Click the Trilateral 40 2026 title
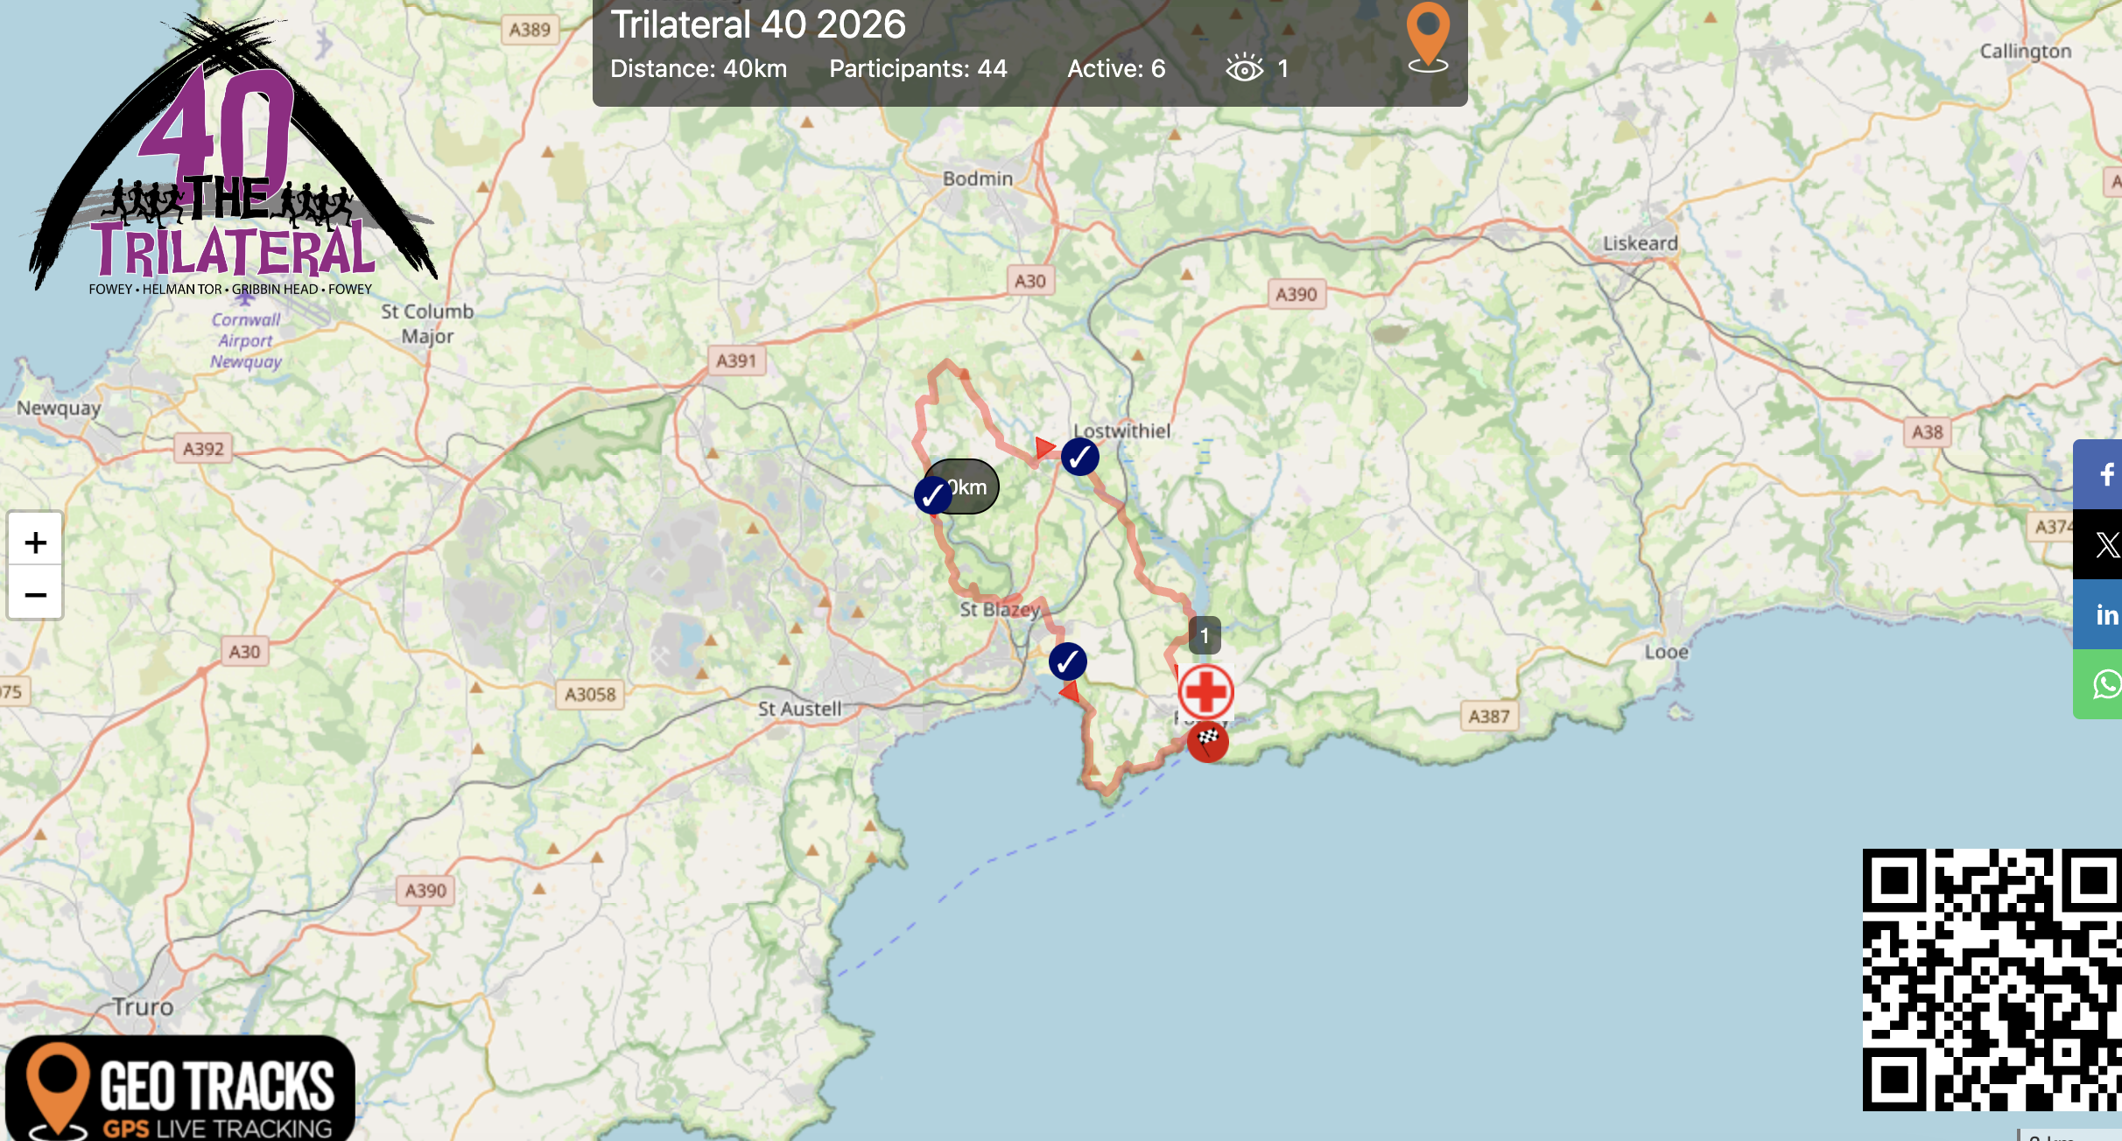The width and height of the screenshot is (2122, 1141). 758,24
